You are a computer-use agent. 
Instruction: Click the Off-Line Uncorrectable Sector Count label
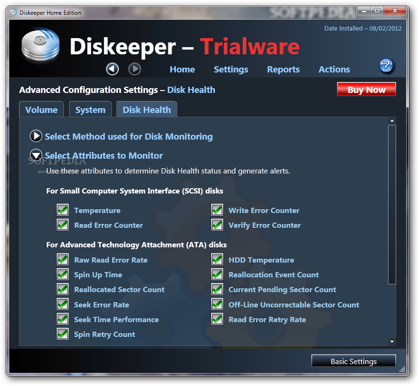click(x=294, y=305)
